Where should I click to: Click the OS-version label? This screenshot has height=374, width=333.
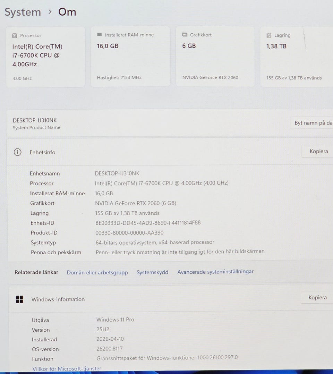[x=45, y=349]
